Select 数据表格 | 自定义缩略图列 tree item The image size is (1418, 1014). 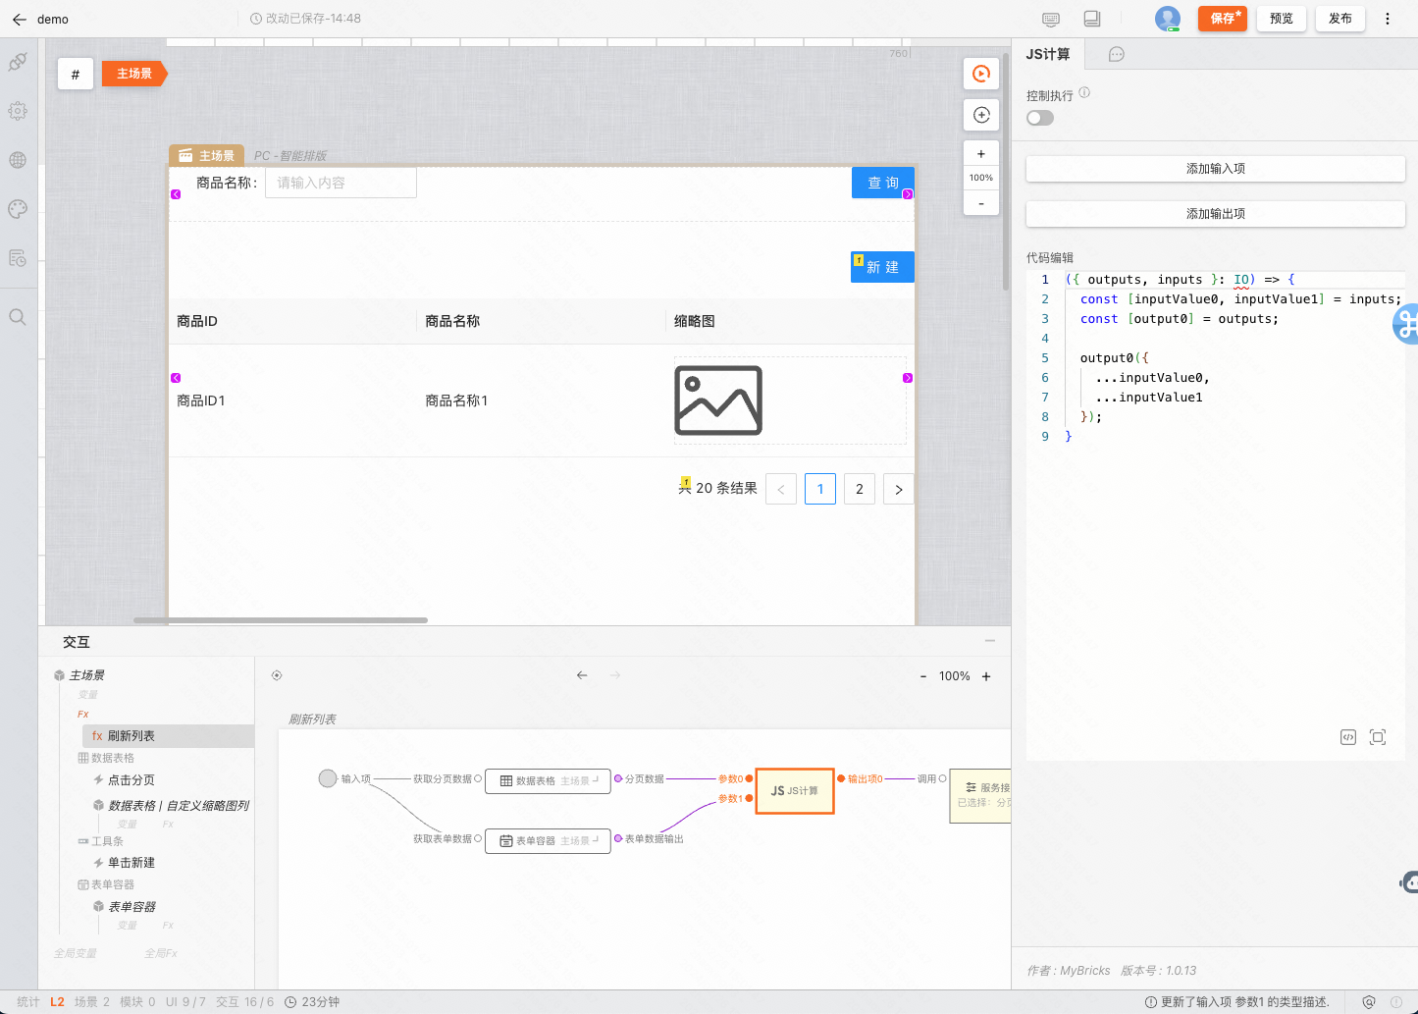(x=171, y=806)
